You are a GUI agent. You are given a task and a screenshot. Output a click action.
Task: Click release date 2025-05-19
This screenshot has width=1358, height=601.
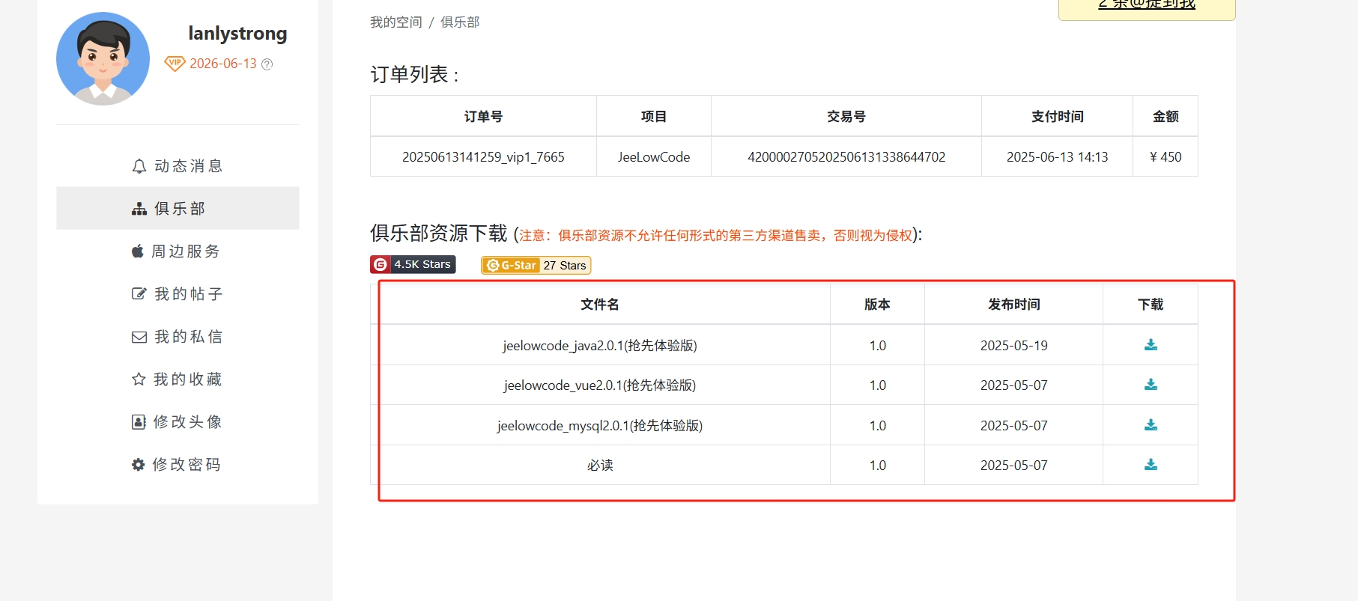[x=1014, y=346]
